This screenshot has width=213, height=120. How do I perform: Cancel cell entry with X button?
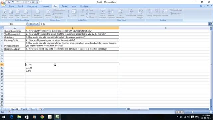click(31, 24)
